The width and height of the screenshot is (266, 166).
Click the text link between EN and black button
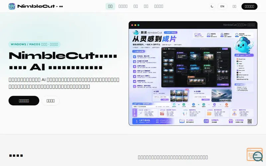pyautogui.click(x=234, y=6)
